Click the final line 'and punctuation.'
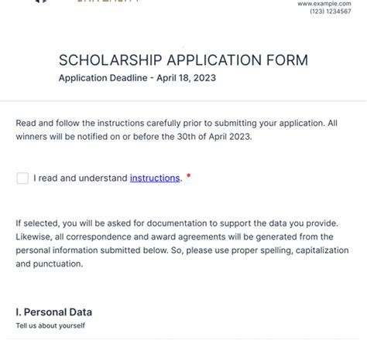 (x=50, y=264)
